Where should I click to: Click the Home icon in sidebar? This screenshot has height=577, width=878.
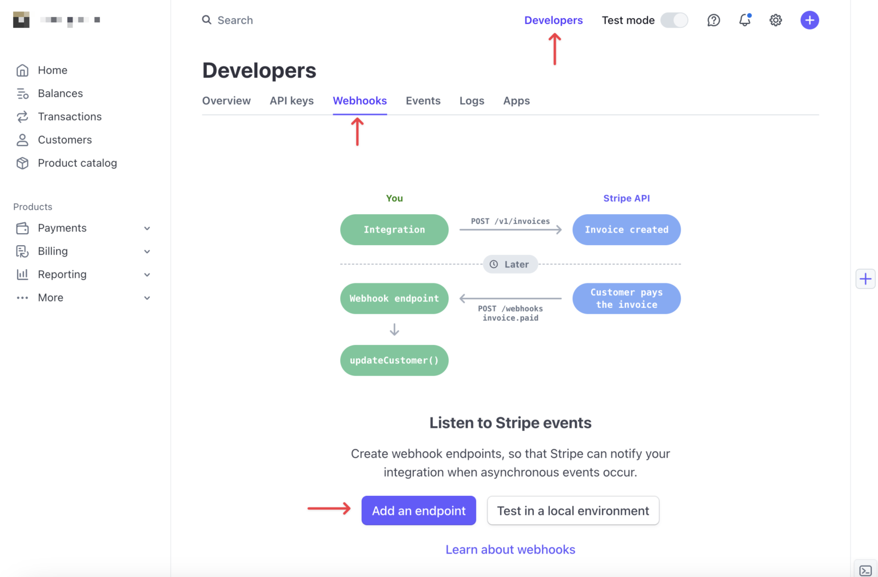coord(22,70)
